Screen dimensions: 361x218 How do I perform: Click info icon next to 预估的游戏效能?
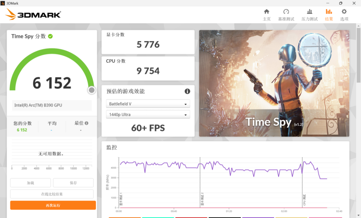pos(187,91)
